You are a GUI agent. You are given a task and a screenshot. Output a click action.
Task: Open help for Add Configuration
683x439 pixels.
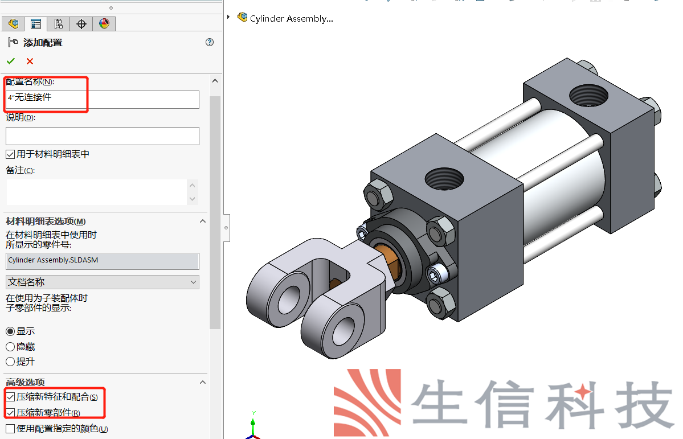(x=210, y=42)
